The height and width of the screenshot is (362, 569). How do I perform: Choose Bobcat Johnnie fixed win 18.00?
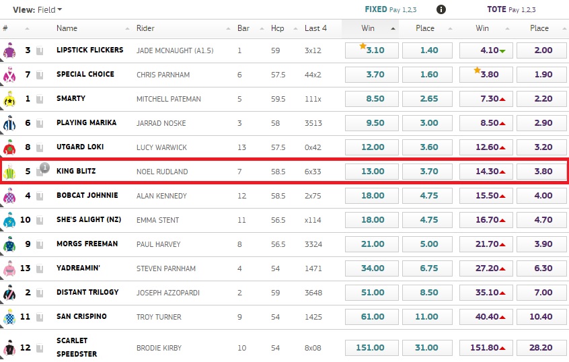click(371, 196)
